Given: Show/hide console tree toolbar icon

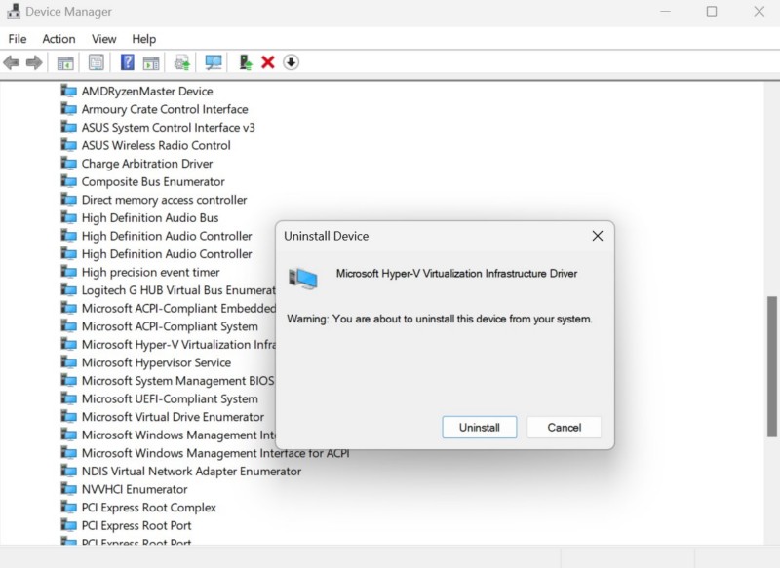Looking at the screenshot, I should pyautogui.click(x=65, y=63).
